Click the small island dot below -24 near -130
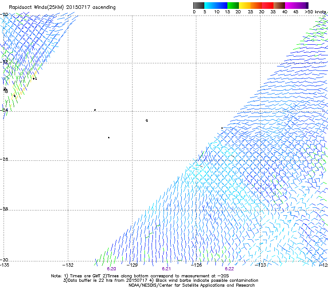This screenshot has height=288, width=328. pyautogui.click(x=109, y=138)
